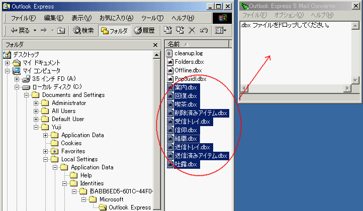
Task: Sort by the 名前 column header
Action: pyautogui.click(x=198, y=44)
